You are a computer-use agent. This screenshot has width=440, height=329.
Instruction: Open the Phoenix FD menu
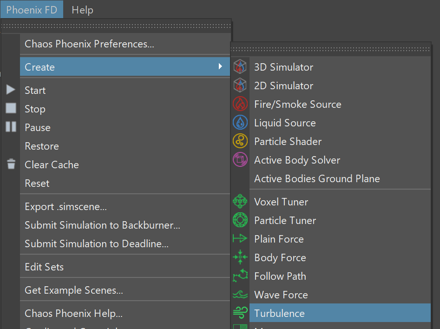coord(32,9)
